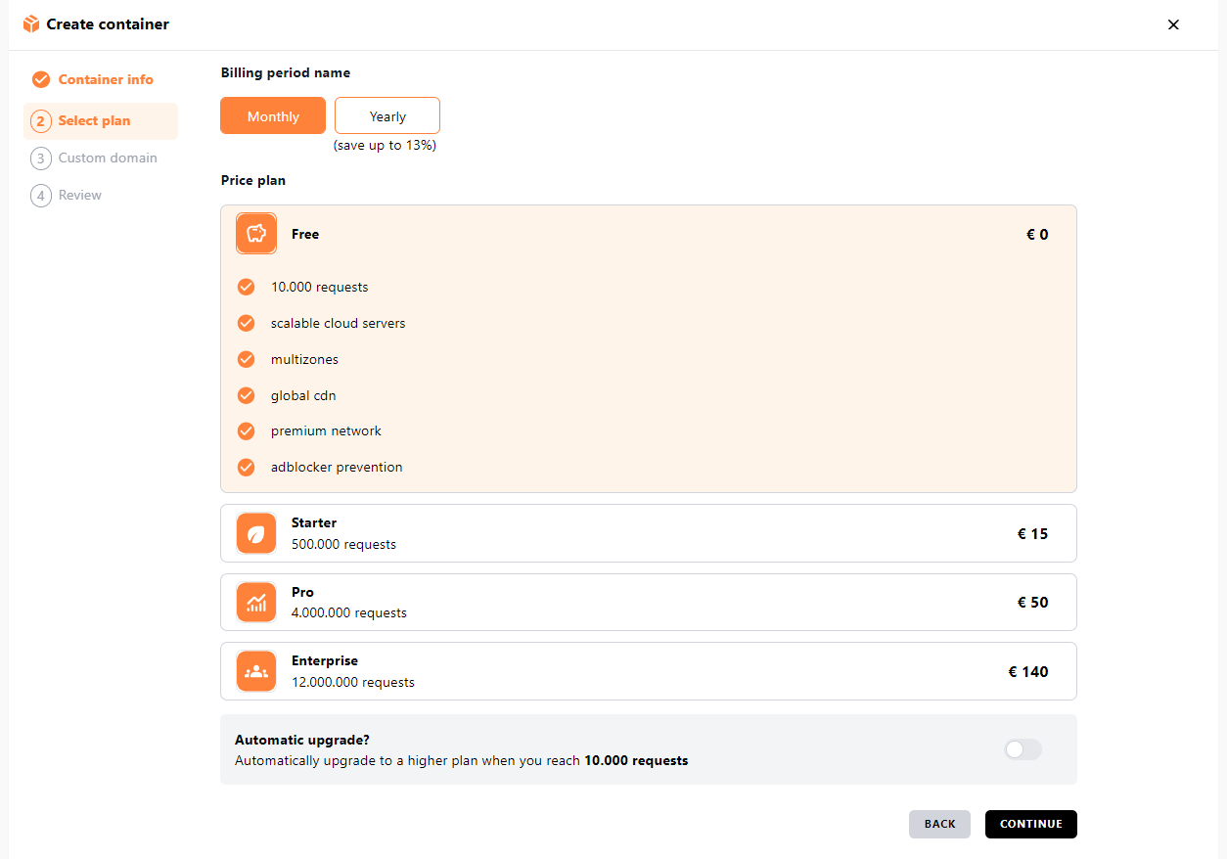1227x859 pixels.
Task: Click the Back button
Action: [939, 824]
